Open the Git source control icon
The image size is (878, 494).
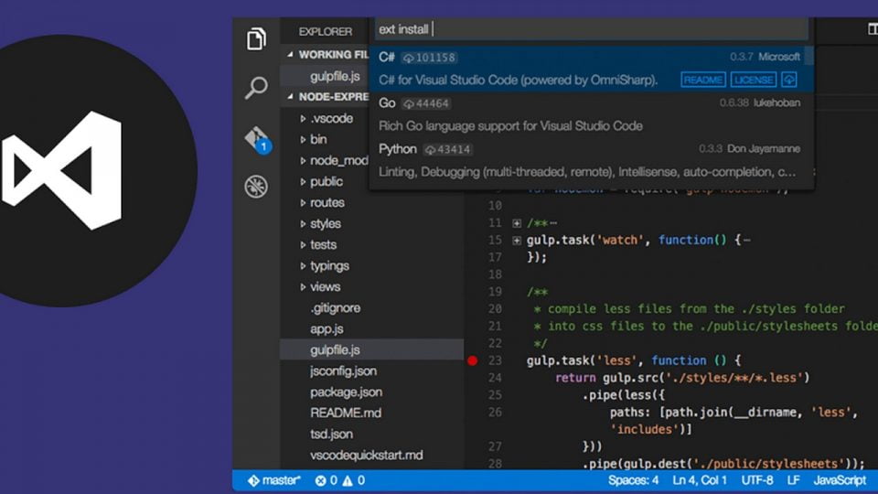(257, 139)
